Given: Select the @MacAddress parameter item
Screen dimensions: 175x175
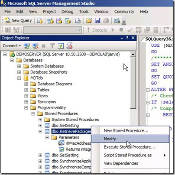Looking at the screenshot, I should tap(78, 143).
